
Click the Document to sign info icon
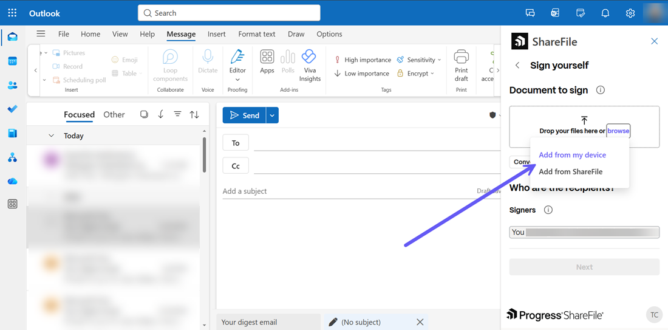600,90
